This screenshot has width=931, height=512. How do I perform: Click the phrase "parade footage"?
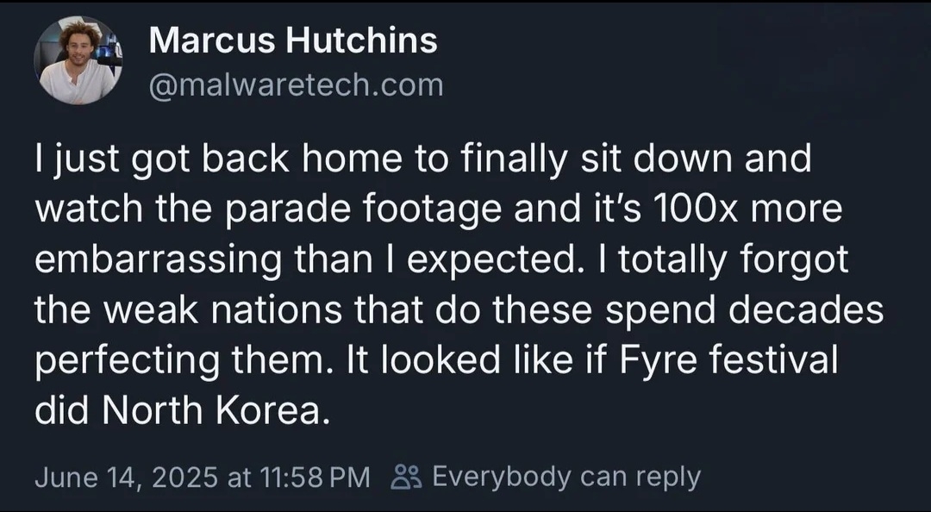(x=364, y=210)
